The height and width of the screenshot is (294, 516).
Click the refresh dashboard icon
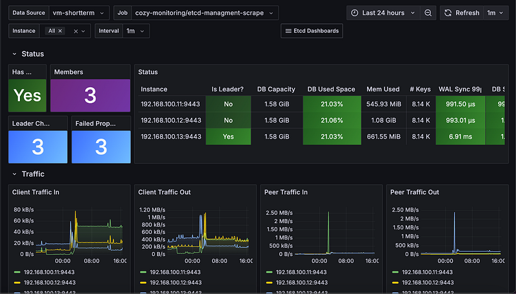pyautogui.click(x=448, y=13)
